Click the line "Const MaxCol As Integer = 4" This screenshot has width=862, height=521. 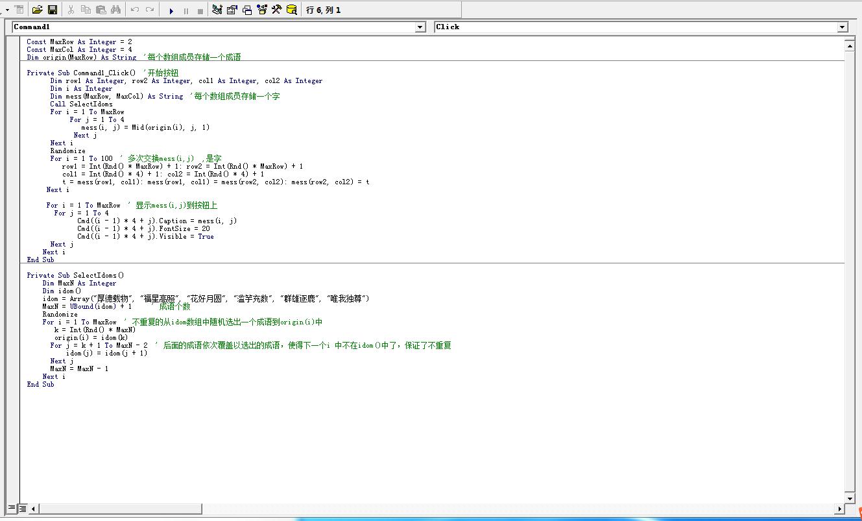tap(79, 49)
